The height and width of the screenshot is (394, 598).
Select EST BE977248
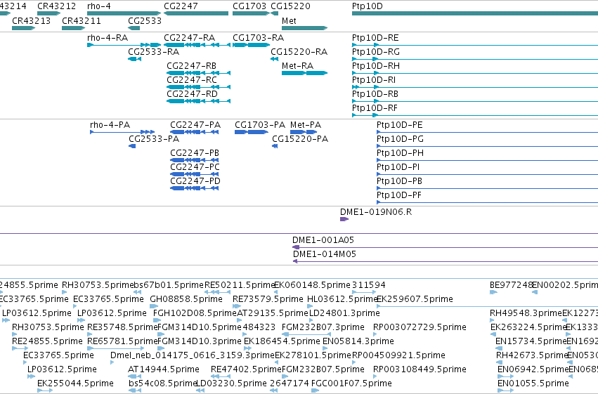click(x=493, y=292)
